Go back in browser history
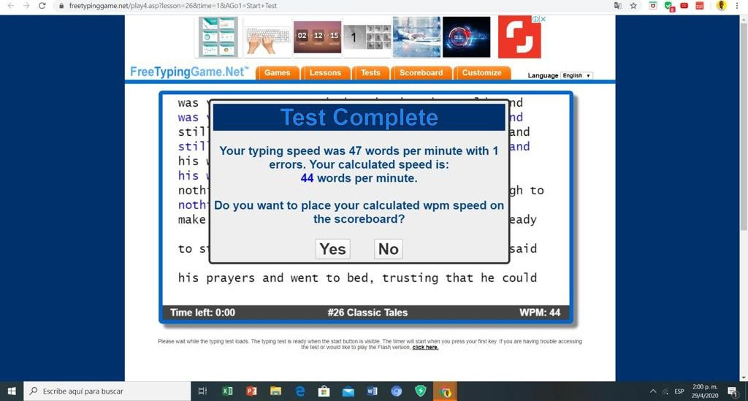 coord(10,6)
